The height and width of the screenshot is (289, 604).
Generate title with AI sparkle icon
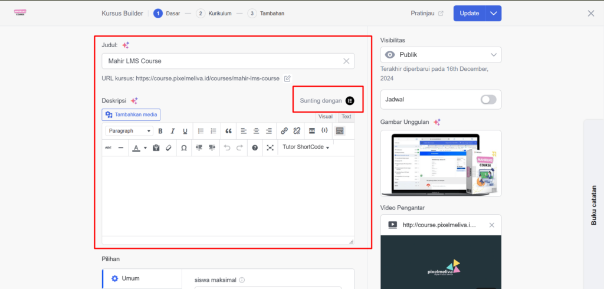tap(126, 45)
